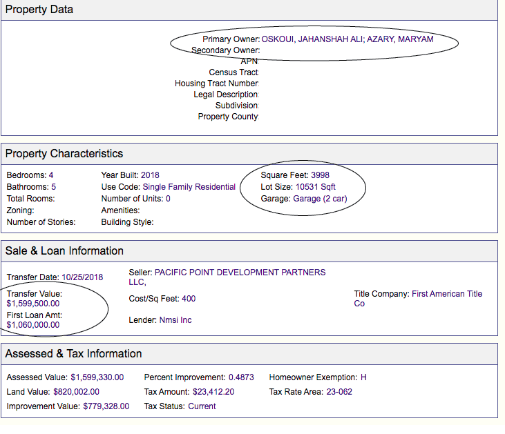Click the Year Built 2018 value
Screen dimensions: 505x434
[x=150, y=175]
